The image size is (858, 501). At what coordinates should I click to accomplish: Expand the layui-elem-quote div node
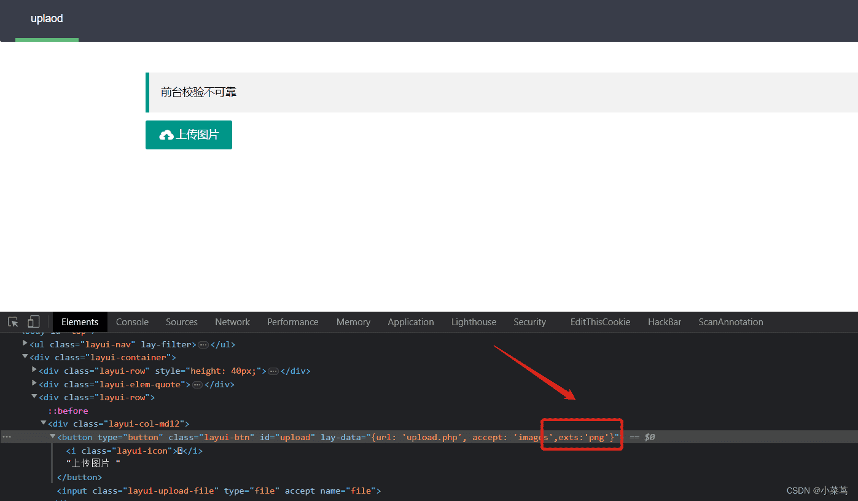point(34,384)
